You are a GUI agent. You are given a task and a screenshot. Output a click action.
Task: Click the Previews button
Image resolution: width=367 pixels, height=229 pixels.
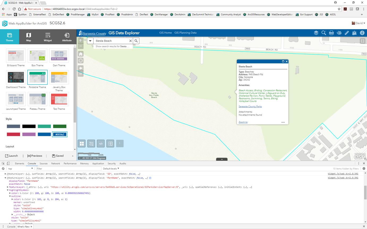[x=35, y=156]
